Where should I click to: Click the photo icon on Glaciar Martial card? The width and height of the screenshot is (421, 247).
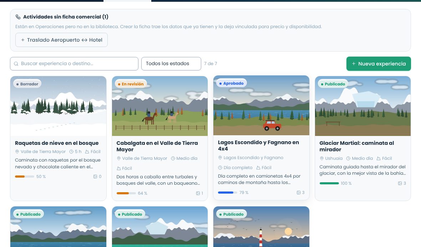[400, 183]
